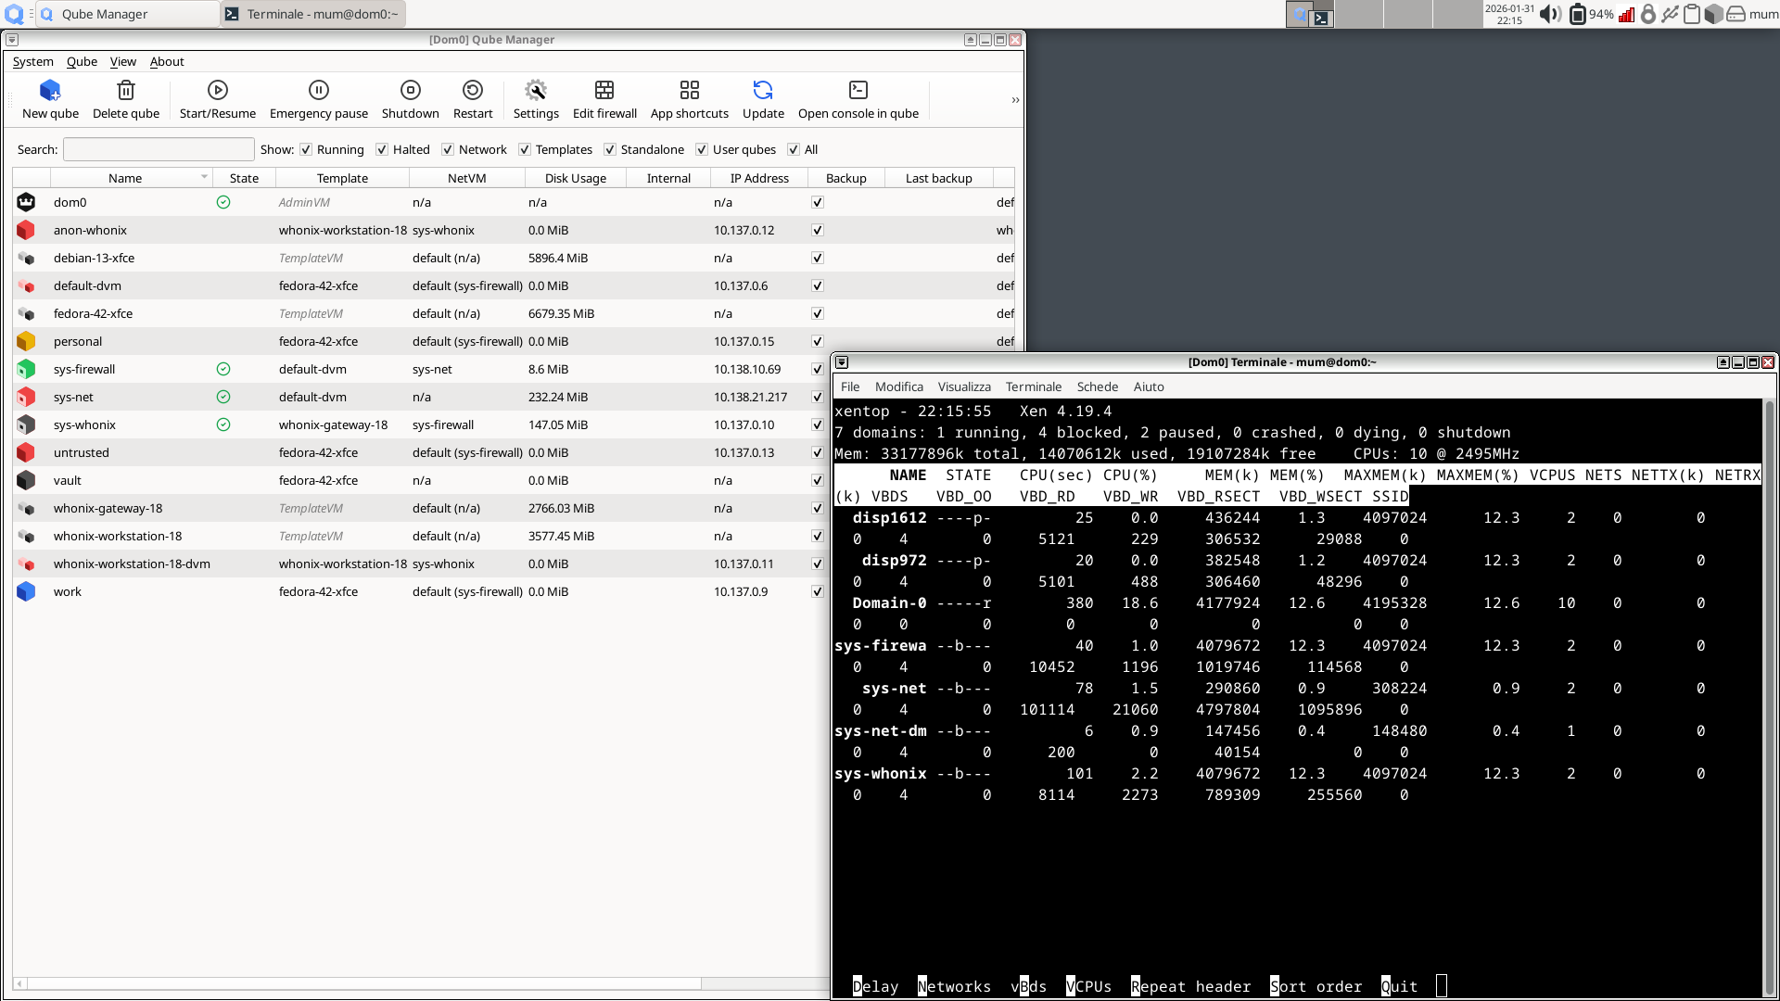This screenshot has height=1001, width=1780.
Task: Click the Emergency pause icon
Action: 318,90
